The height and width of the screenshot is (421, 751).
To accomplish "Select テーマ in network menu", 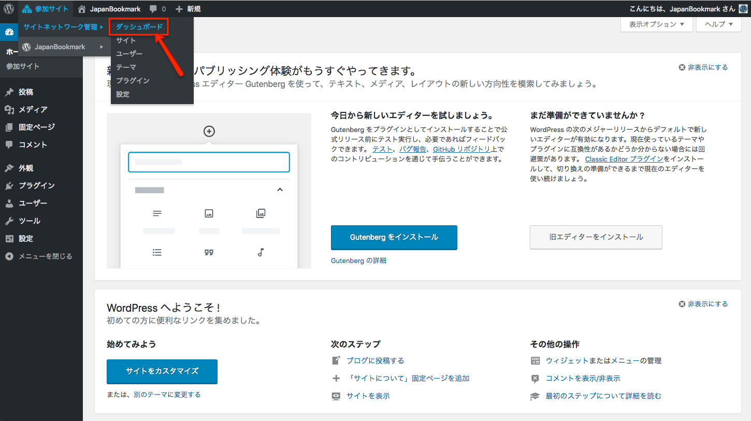I will click(126, 67).
